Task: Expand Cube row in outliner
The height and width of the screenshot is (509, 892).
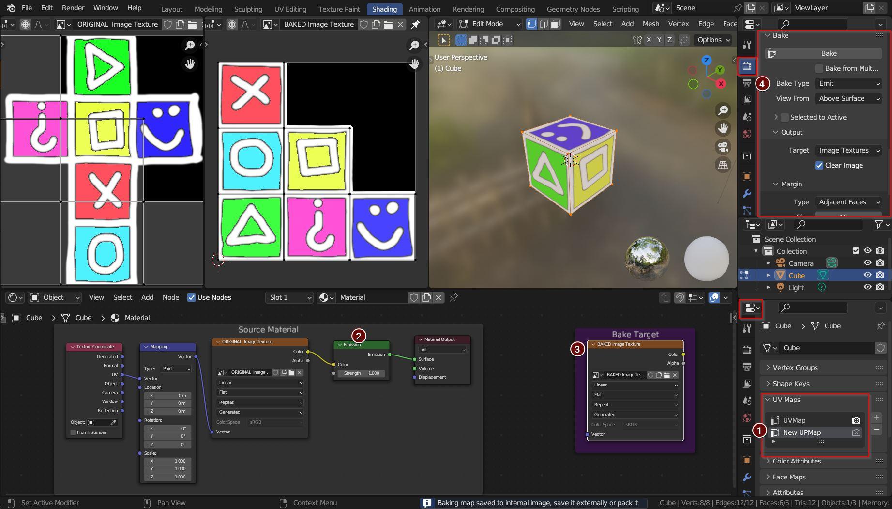Action: click(x=768, y=275)
